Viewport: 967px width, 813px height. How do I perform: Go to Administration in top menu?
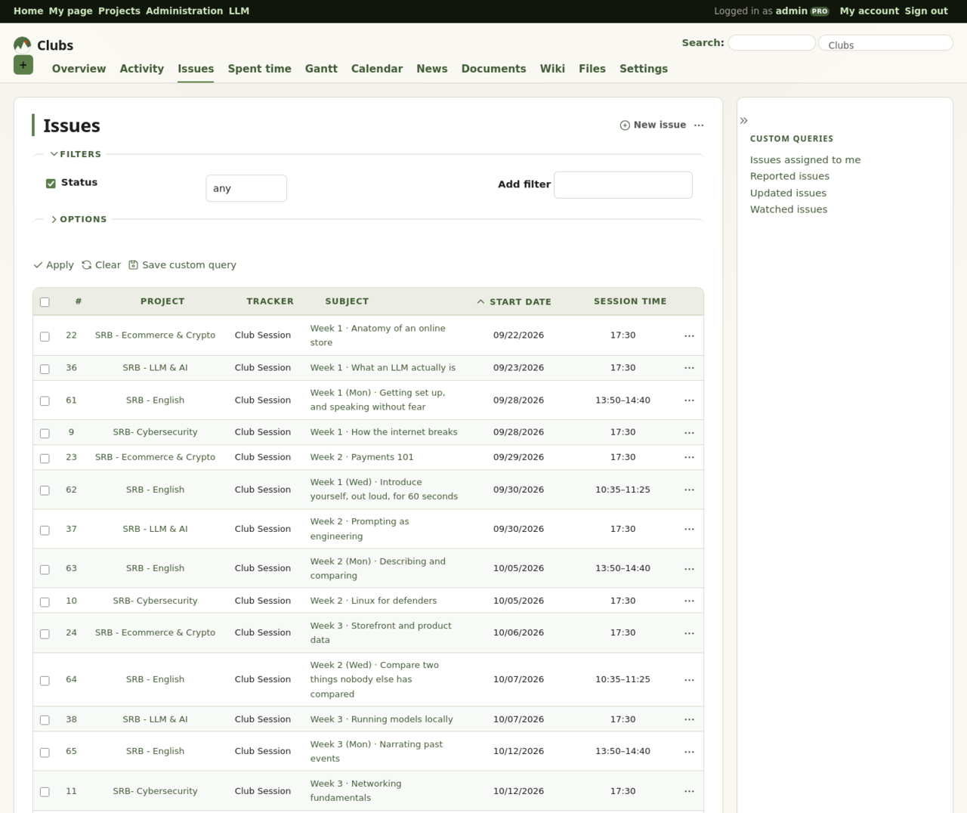pyautogui.click(x=184, y=11)
